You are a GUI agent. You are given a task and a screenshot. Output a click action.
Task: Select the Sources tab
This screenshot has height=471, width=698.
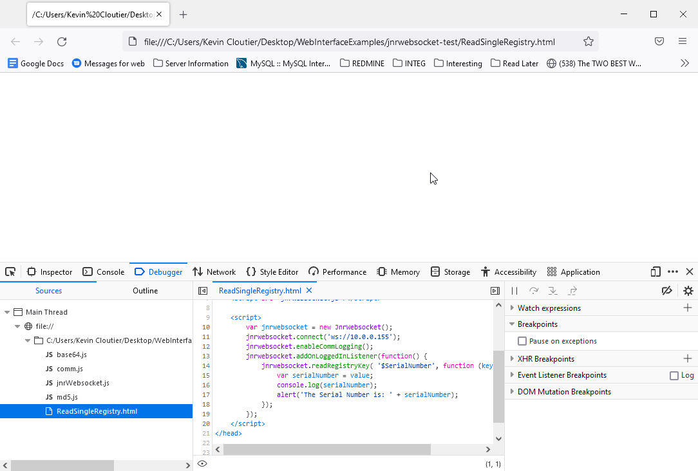48,290
